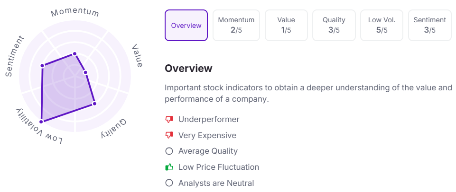456x192 pixels.
Task: Click the green thumbs-up icon for Low Price Fluctuation
Action: [169, 167]
